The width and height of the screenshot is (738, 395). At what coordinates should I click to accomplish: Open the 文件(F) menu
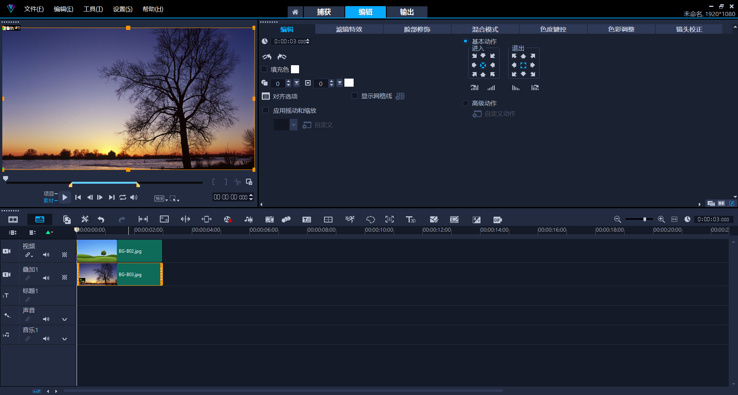(x=34, y=9)
